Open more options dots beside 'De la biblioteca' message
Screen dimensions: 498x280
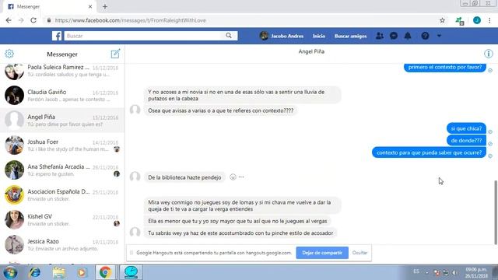[x=241, y=177]
